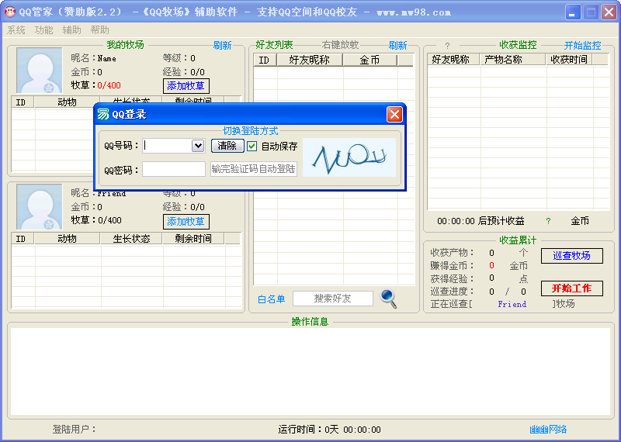Screen dimensions: 621x442
Task: Click 刷新 link in 我的牧场 panel
Action: [x=222, y=46]
